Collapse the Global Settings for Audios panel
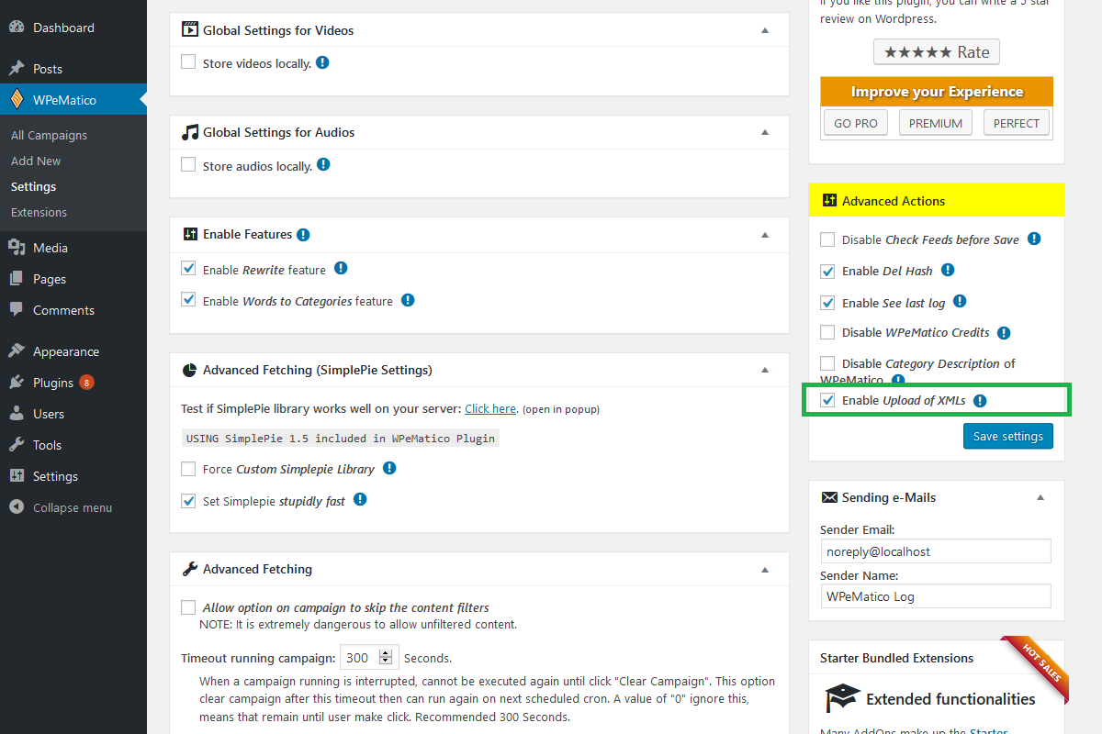 pyautogui.click(x=765, y=132)
